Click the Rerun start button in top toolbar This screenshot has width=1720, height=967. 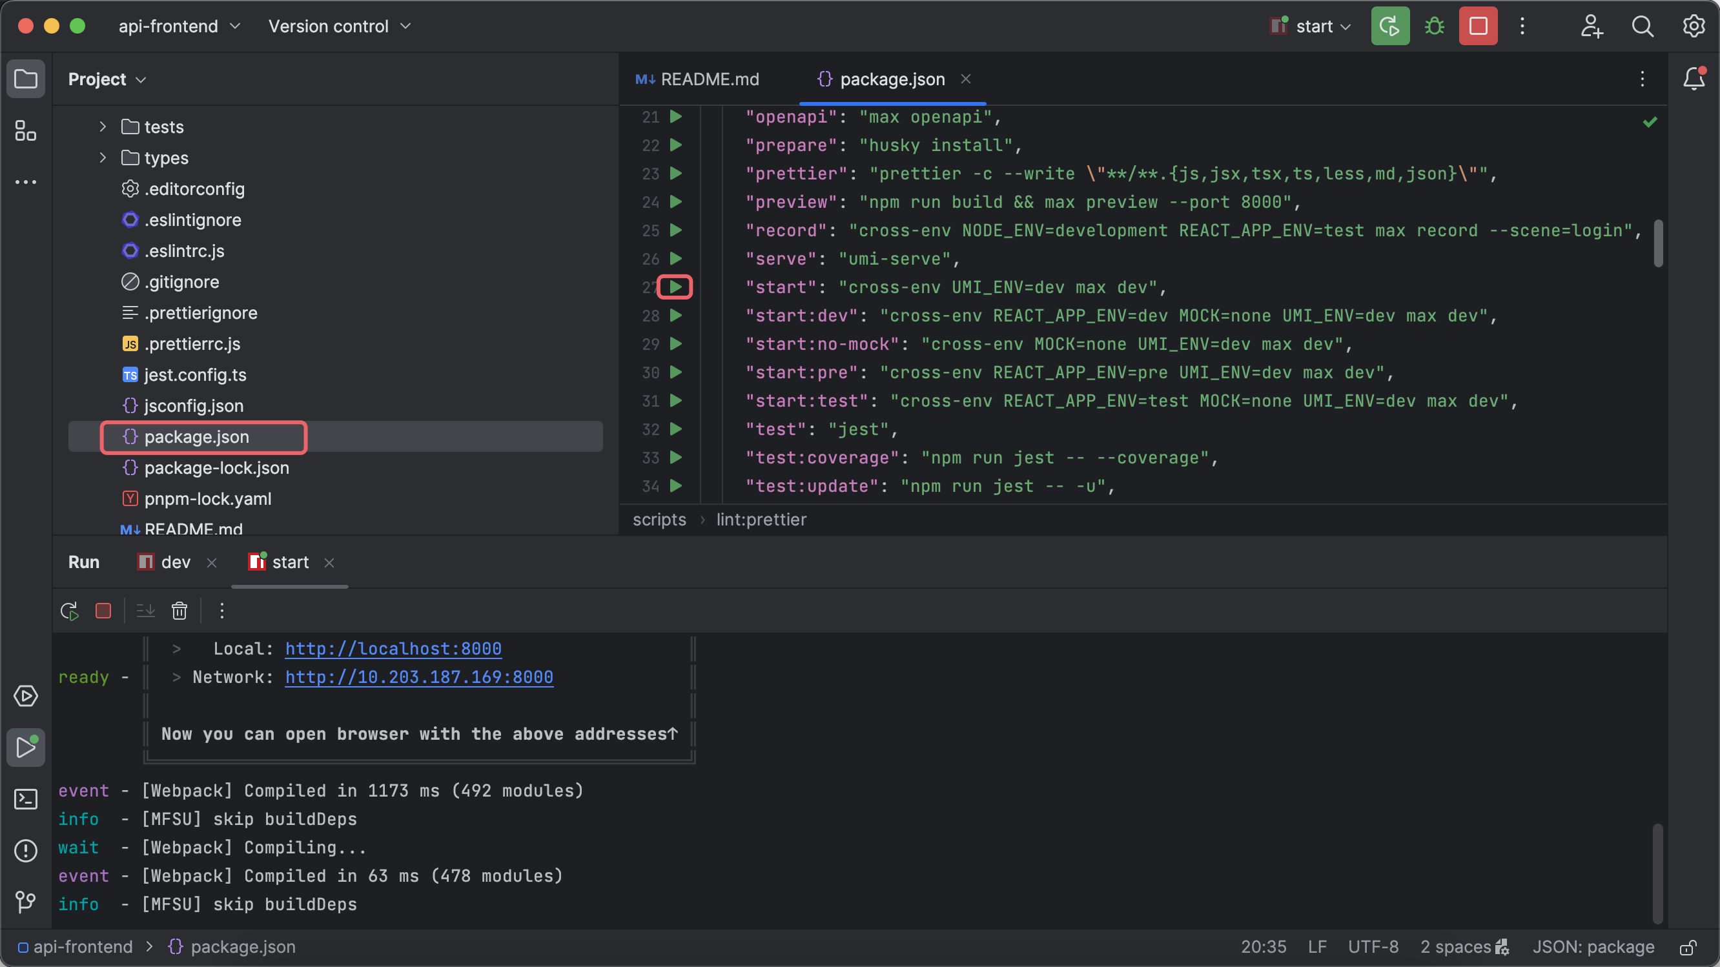point(1389,26)
